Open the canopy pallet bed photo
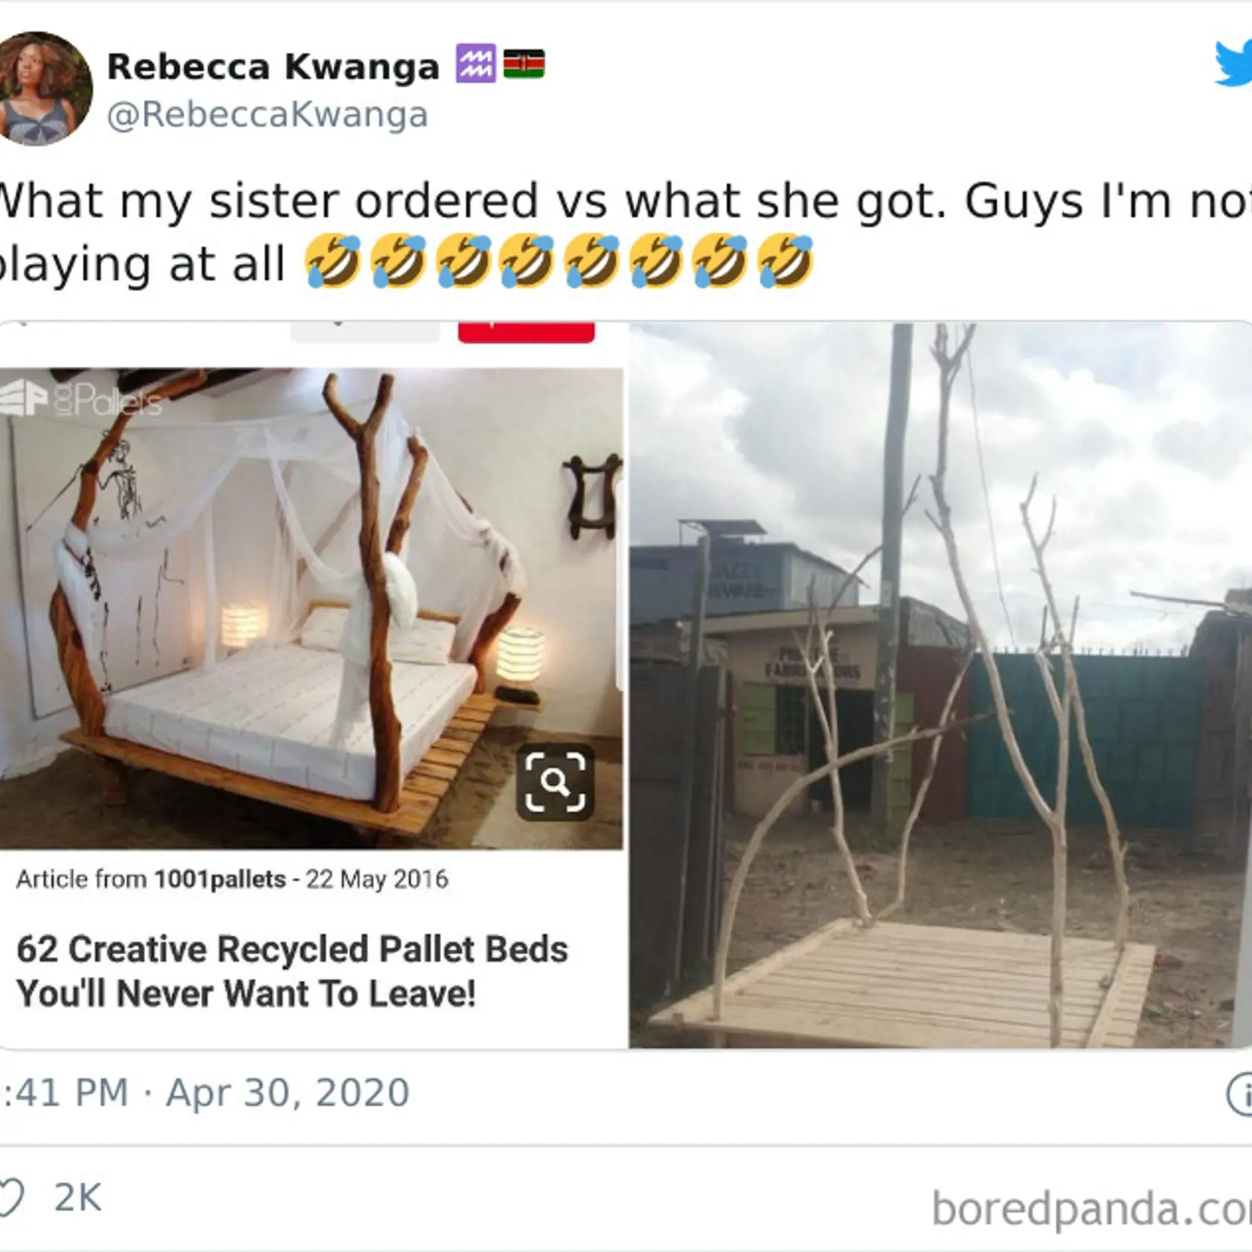This screenshot has width=1252, height=1252. [x=311, y=608]
